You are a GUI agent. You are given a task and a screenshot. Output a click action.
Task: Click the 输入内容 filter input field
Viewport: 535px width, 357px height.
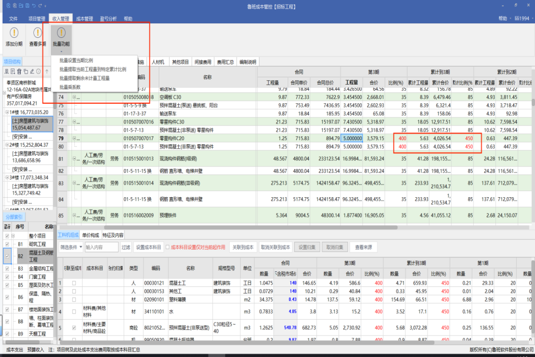pyautogui.click(x=102, y=248)
